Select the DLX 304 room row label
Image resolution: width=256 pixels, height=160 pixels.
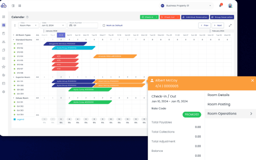pos(20,114)
